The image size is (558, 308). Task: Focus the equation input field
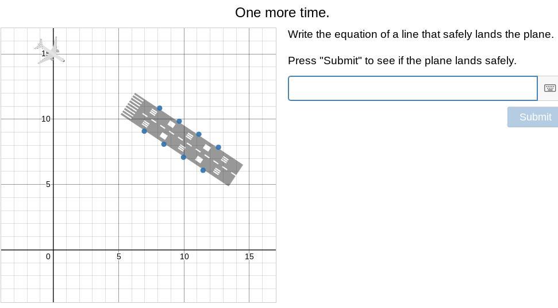[413, 88]
